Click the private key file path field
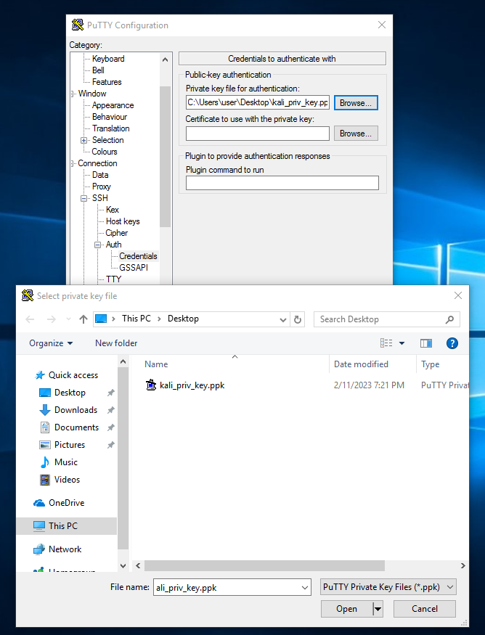Image resolution: width=485 pixels, height=635 pixels. pos(258,102)
